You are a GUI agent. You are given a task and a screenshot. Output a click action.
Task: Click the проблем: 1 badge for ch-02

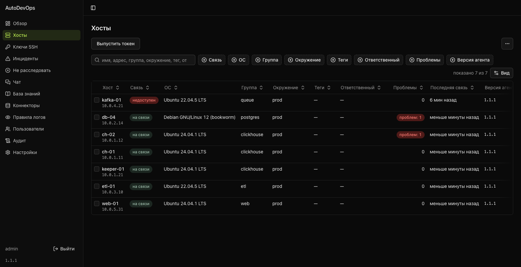point(410,135)
